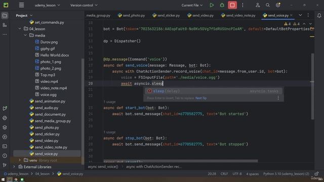Open Code With Me user icon
Image resolution: width=324 pixels, height=182 pixels.
pos(258,5)
